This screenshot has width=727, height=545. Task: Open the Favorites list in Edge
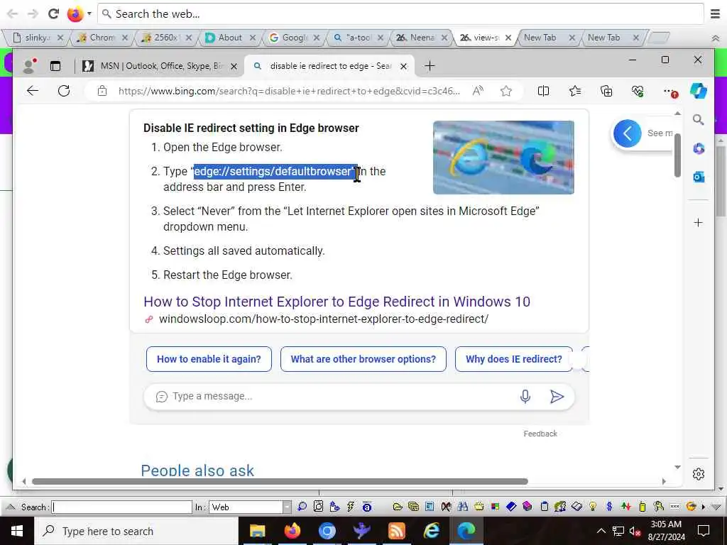(x=575, y=91)
